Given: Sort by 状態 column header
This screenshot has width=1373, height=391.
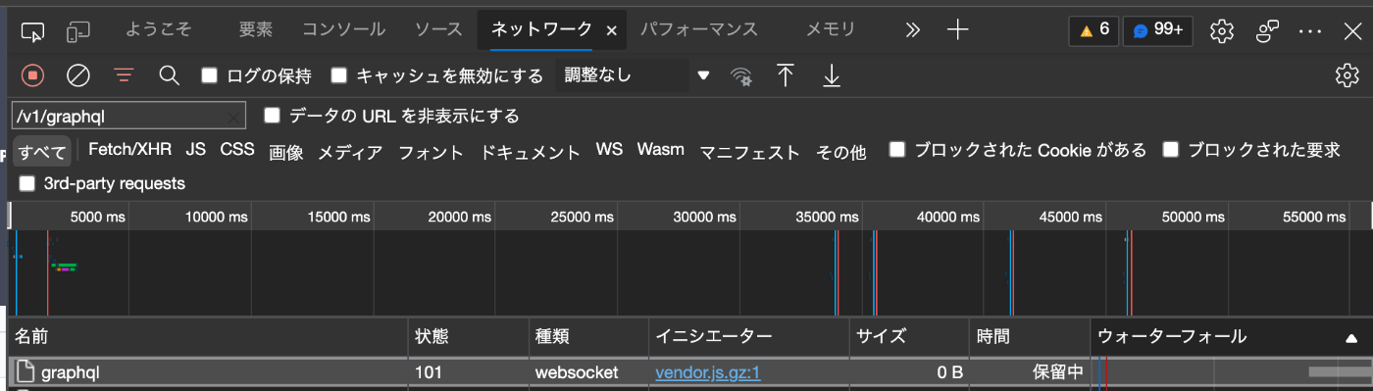Looking at the screenshot, I should click(468, 337).
